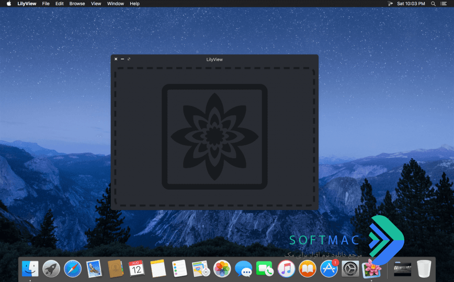Open the App Store with badge

point(329,268)
